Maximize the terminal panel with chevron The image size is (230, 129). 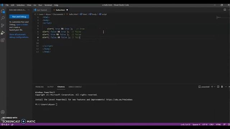tap(226, 87)
